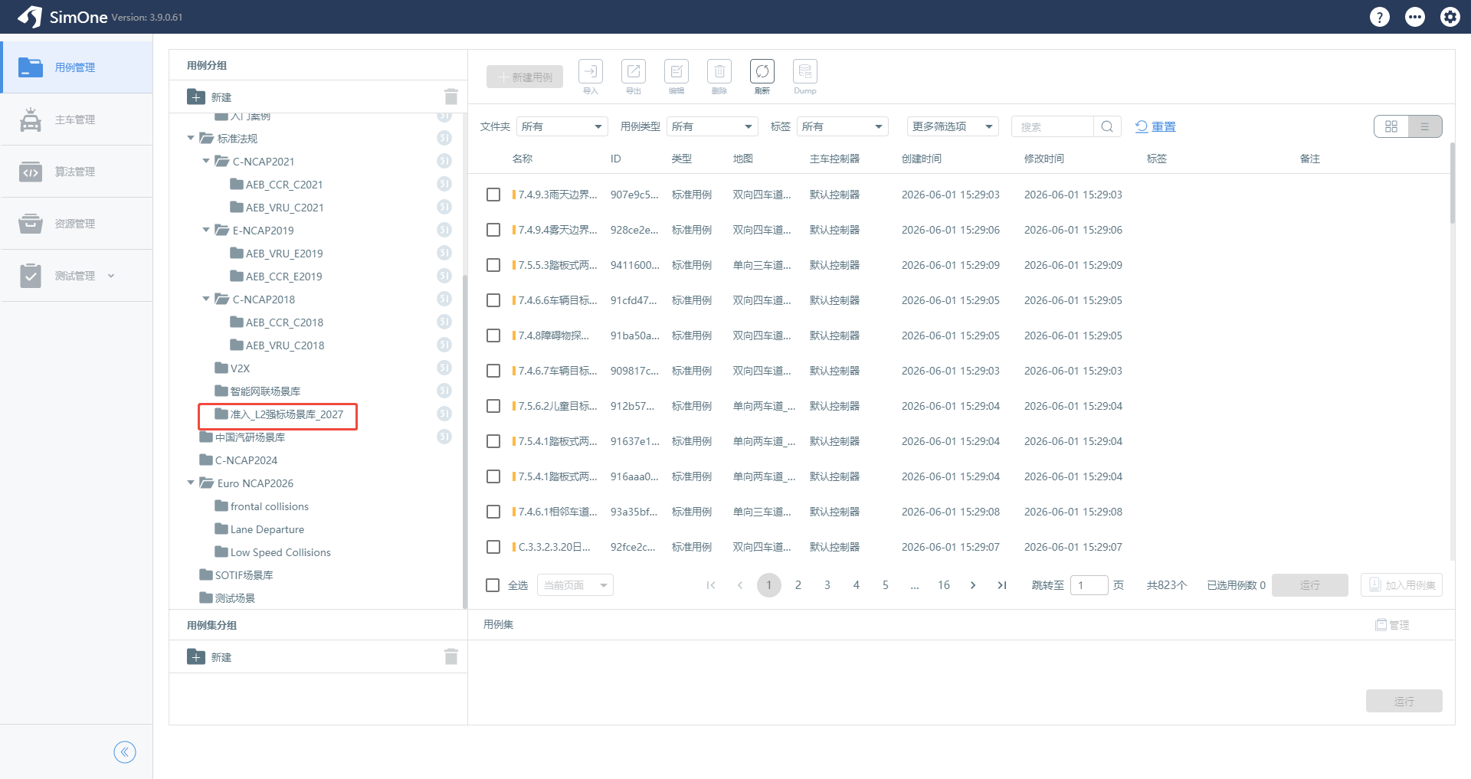Screen dimensions: 1471x779
Task: Click trash icon in 用例集分组 panel
Action: 451,656
